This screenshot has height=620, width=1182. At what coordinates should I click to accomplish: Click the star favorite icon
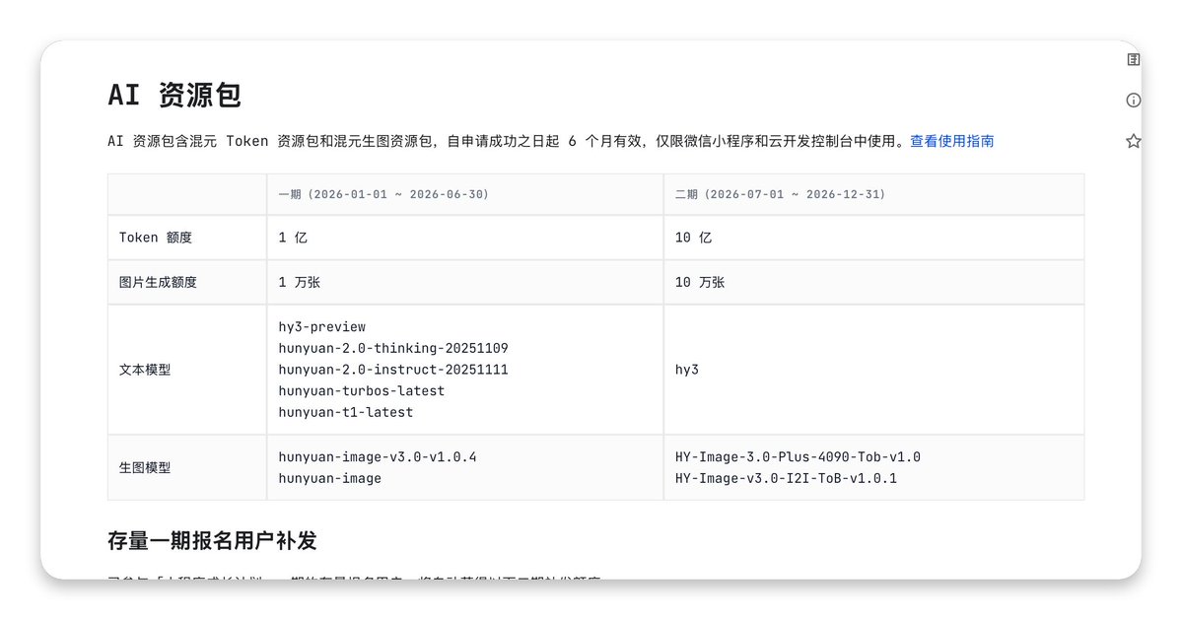pos(1133,141)
